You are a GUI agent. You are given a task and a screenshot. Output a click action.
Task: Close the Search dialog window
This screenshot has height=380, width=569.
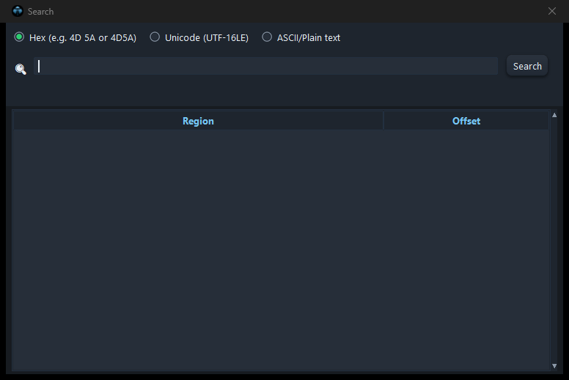pos(552,11)
